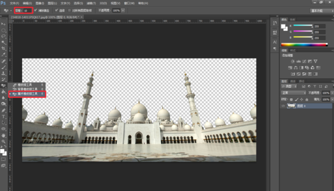Select the Blur tool
Viewport: 334px width, 191px height.
tap(3, 98)
